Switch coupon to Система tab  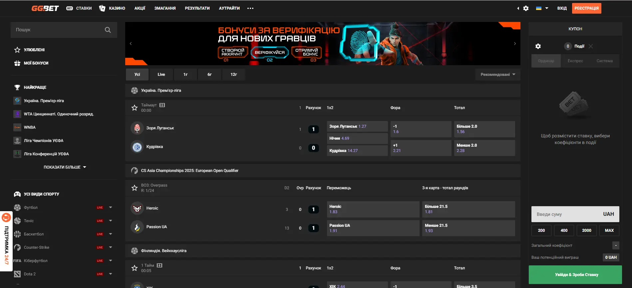(605, 61)
